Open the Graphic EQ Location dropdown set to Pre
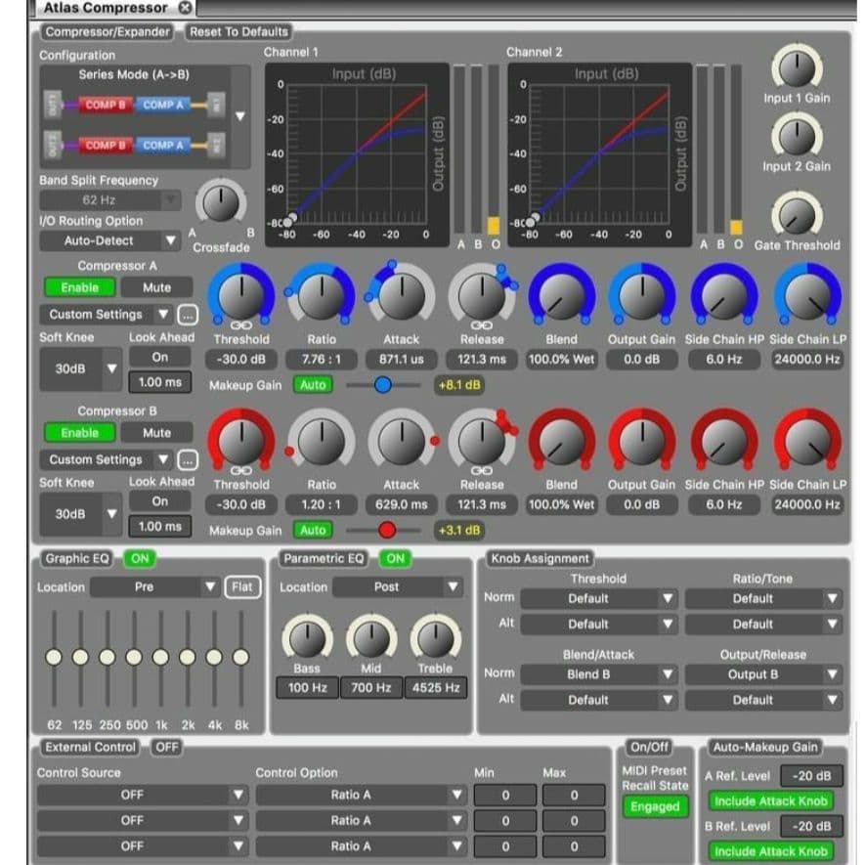 pos(156,585)
